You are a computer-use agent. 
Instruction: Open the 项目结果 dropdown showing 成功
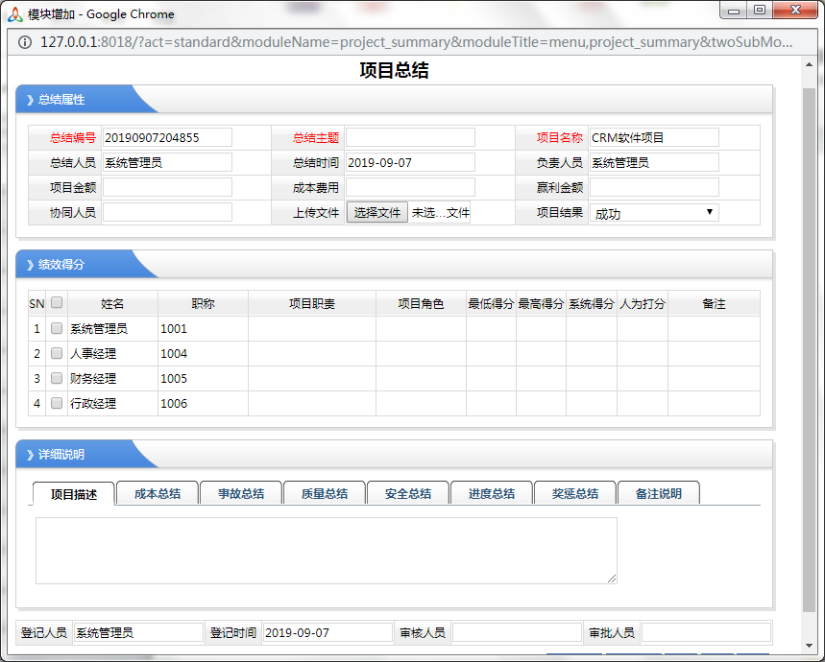pos(654,213)
